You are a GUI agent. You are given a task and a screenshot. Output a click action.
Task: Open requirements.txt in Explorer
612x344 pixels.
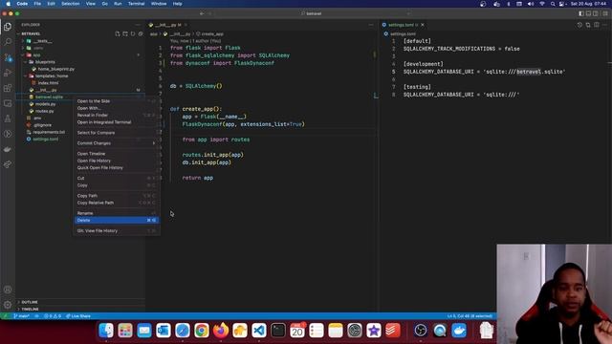49,132
